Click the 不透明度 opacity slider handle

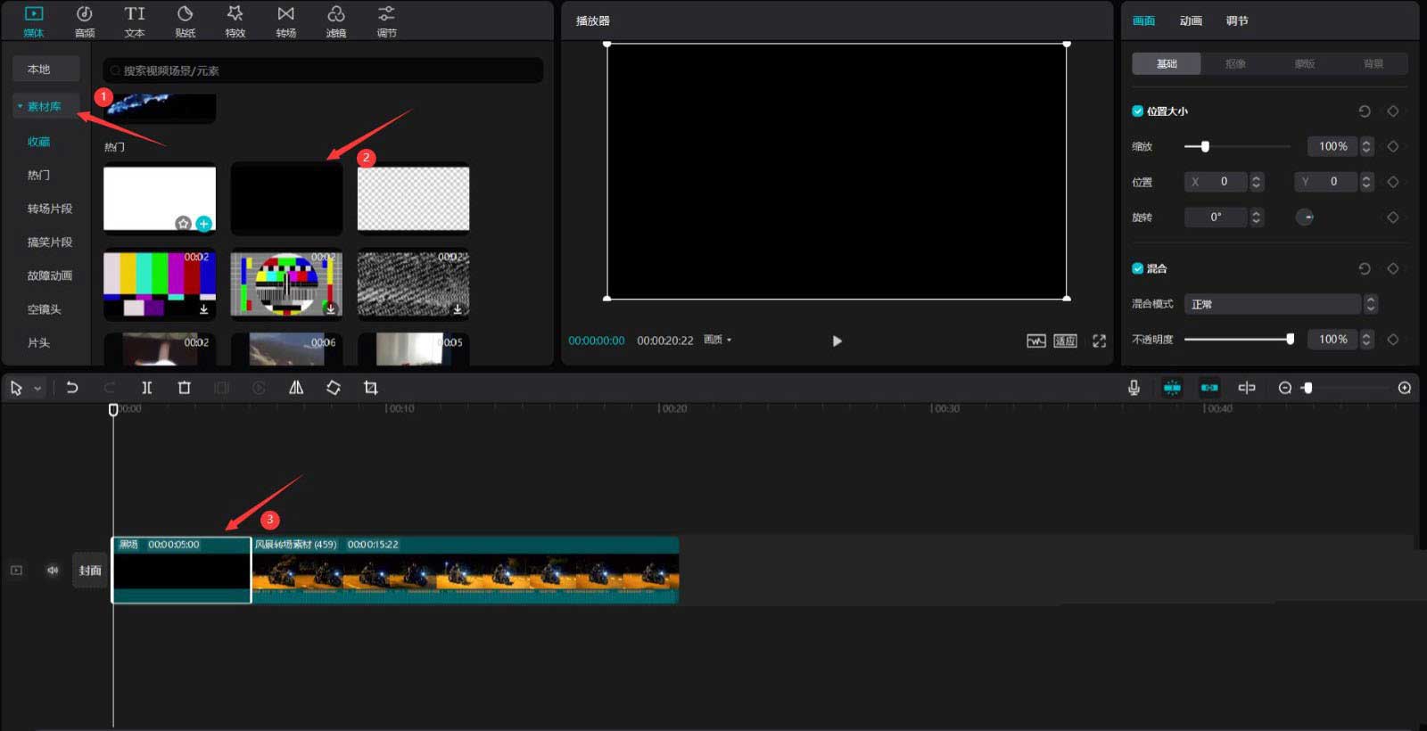pyautogui.click(x=1290, y=339)
